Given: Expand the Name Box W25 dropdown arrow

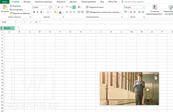Looking at the screenshot, I should coord(15,22).
